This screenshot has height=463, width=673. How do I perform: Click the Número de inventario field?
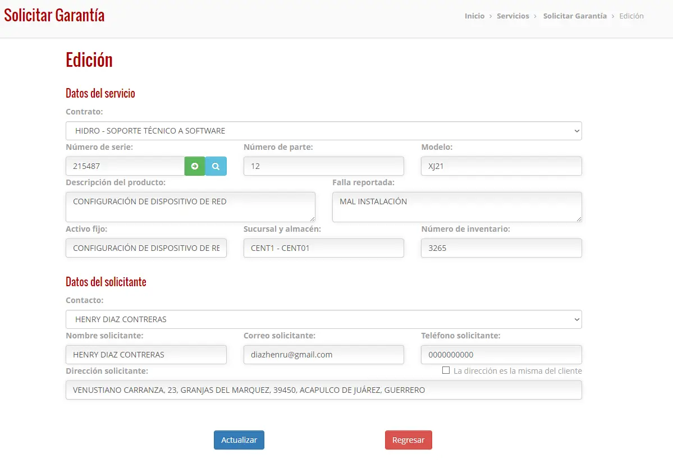tap(501, 248)
